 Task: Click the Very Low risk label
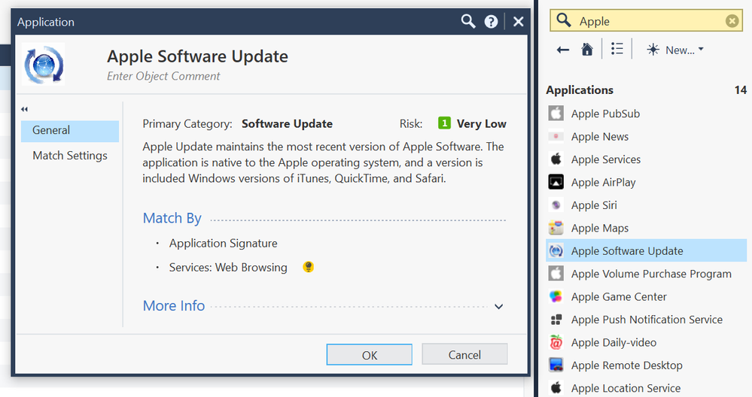coord(482,123)
